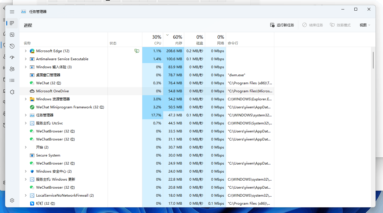Click the 钉钉 (32 位) app icon
This screenshot has height=213, width=383.
[32, 204]
